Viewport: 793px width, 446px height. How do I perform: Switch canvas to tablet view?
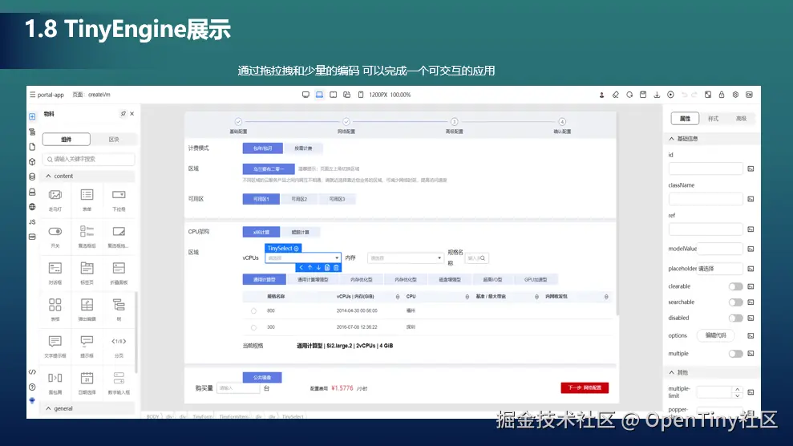coord(333,95)
